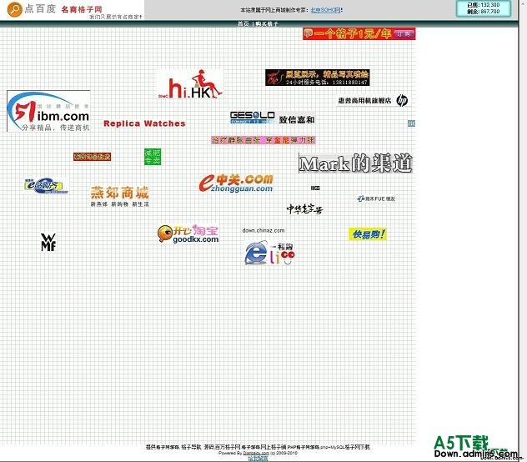Click the goodkx.com Taobao logo
Image resolution: width=527 pixels, height=462 pixels.
point(188,234)
